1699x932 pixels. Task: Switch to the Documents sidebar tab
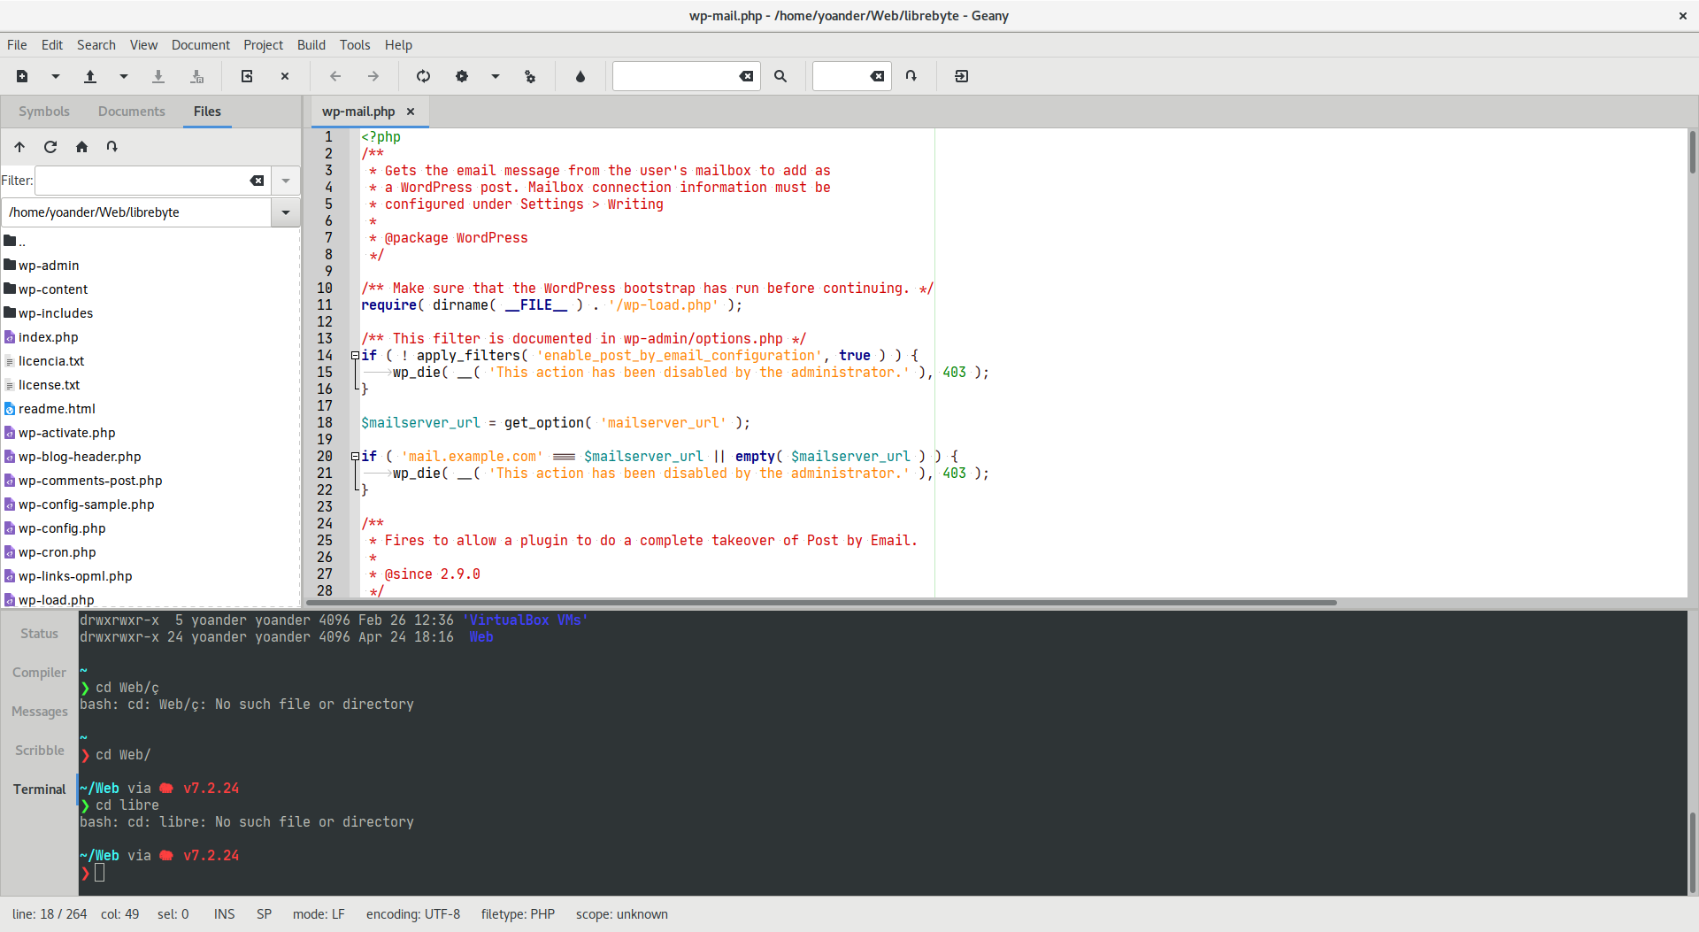coord(132,112)
